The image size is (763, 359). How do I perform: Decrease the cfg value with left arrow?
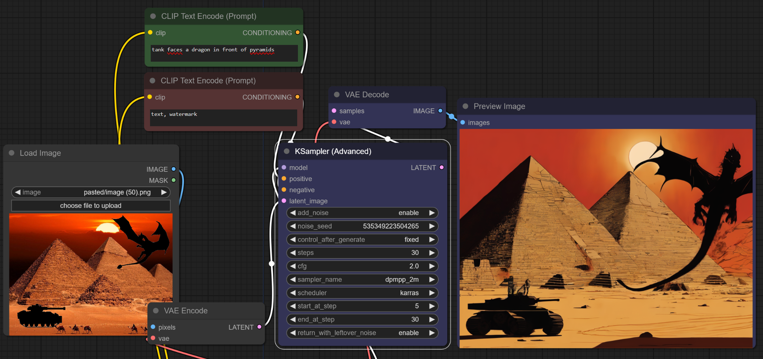[x=293, y=266]
